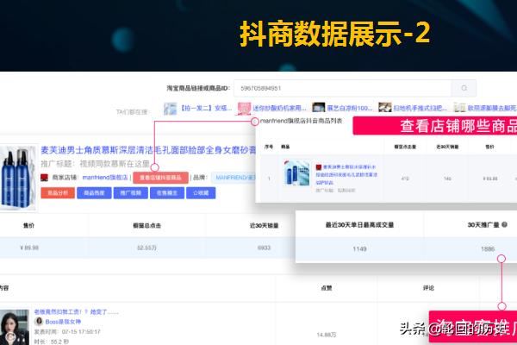Click the search magnifier icon button

click(x=465, y=88)
